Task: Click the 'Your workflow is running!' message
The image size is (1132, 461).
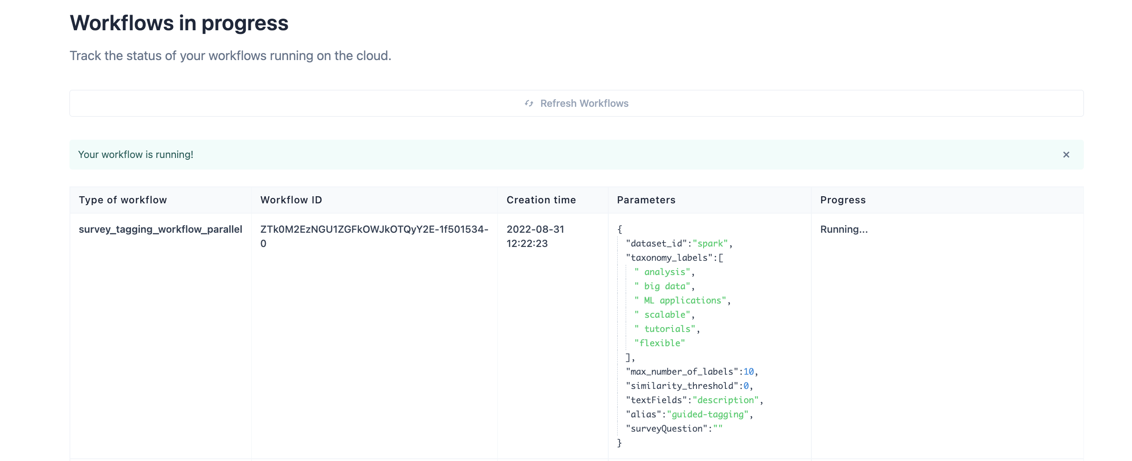Action: click(136, 154)
